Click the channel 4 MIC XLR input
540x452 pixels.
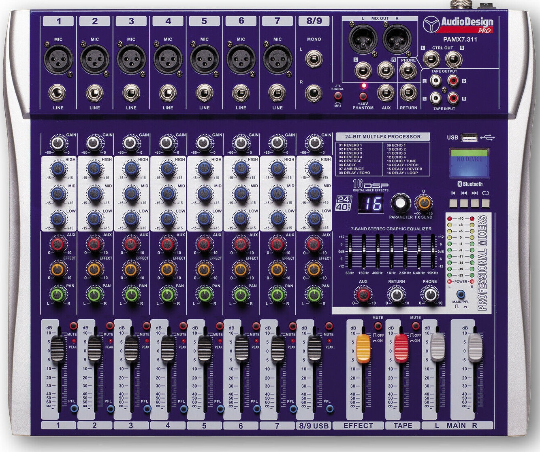tap(168, 59)
